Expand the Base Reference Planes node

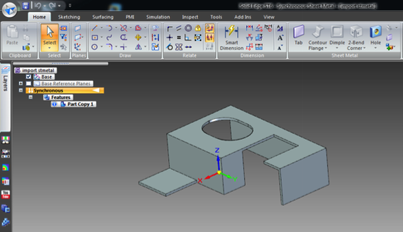click(21, 84)
